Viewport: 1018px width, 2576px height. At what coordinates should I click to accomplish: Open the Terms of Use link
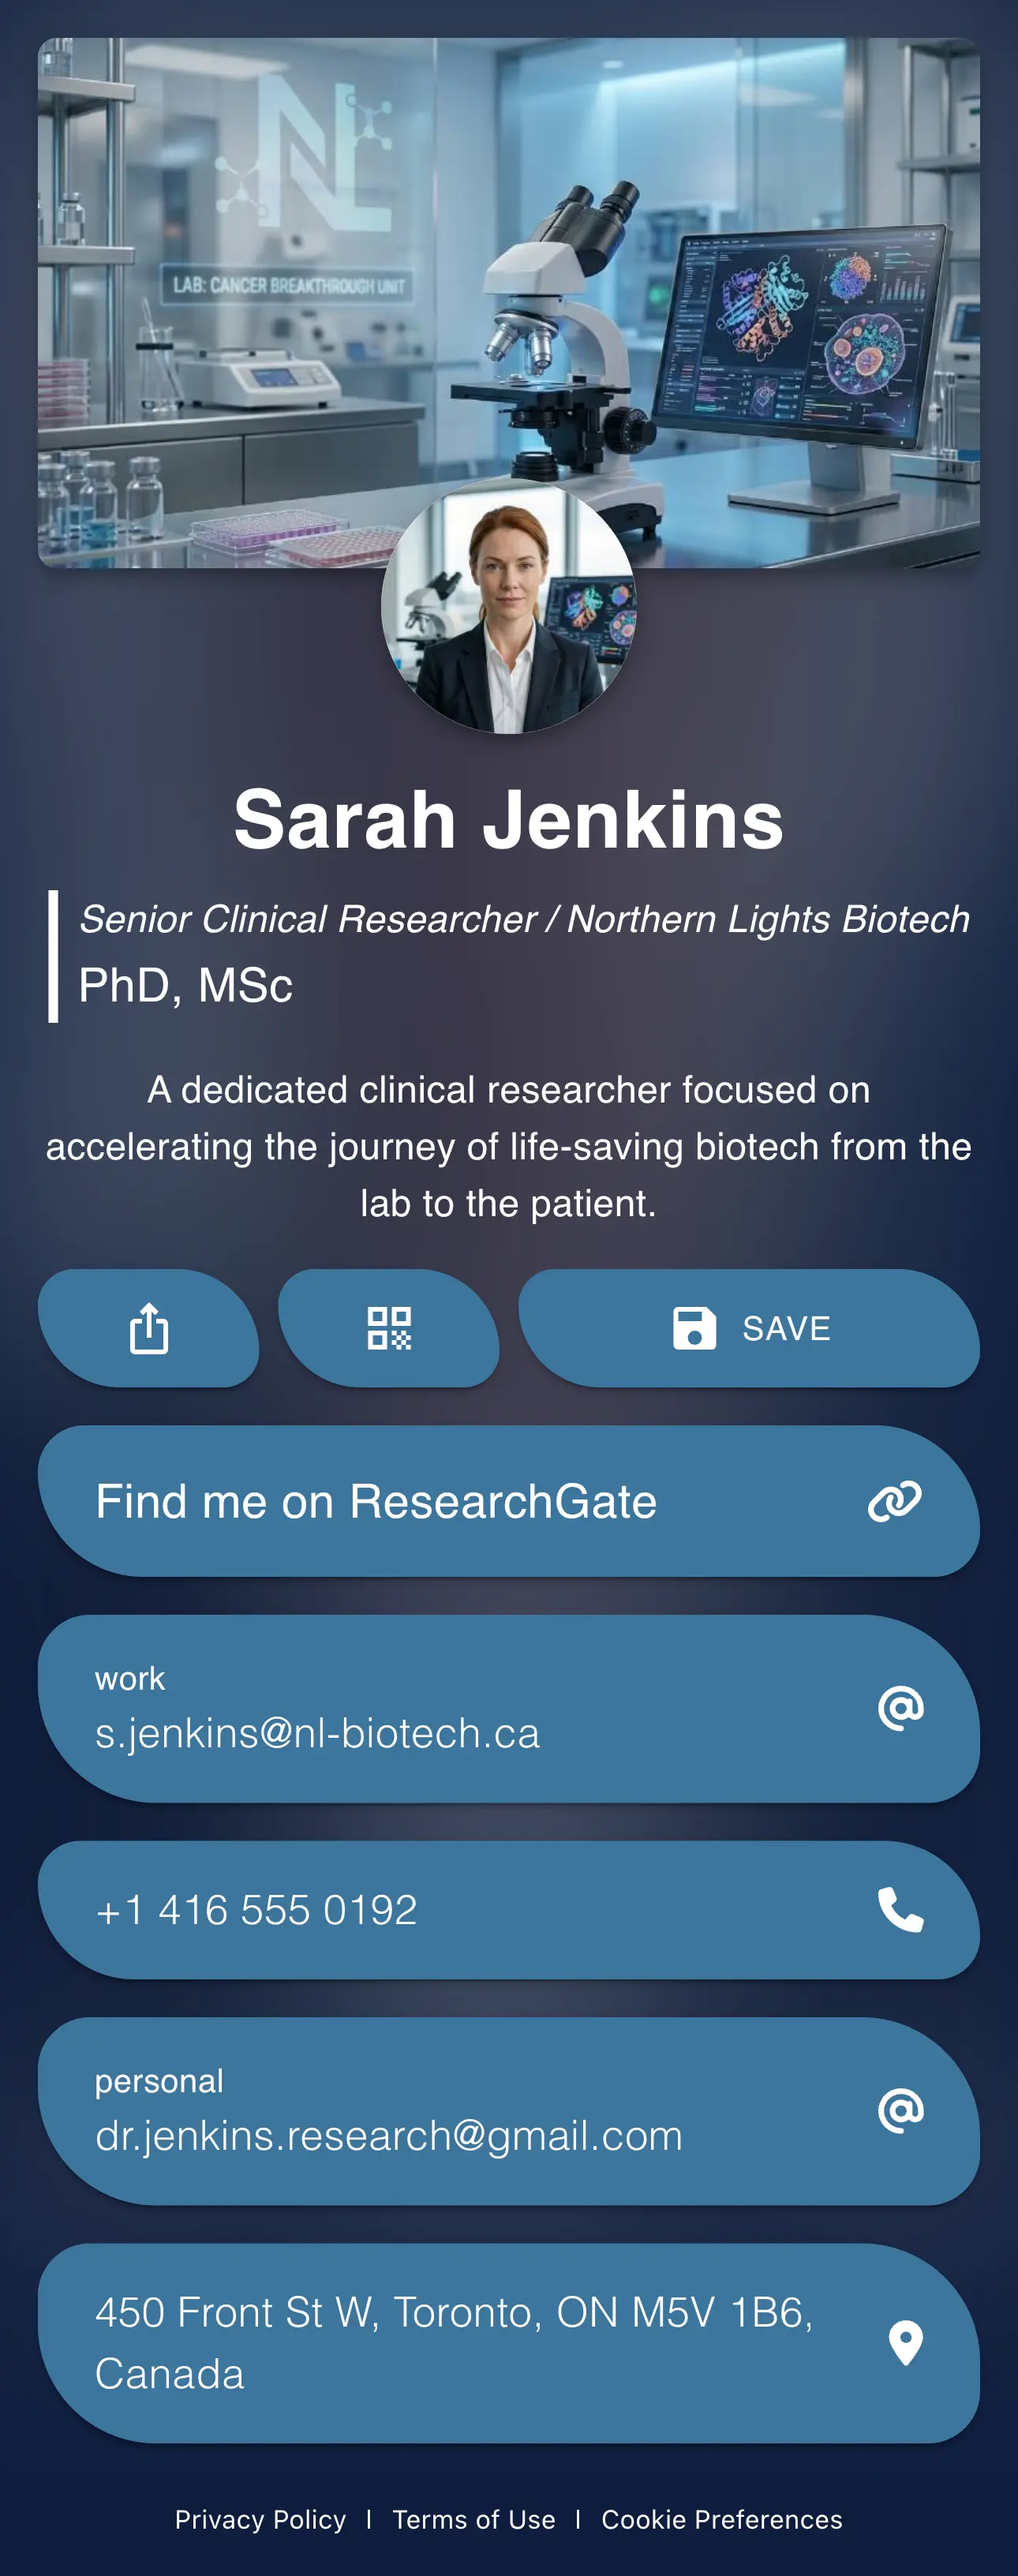click(473, 2519)
